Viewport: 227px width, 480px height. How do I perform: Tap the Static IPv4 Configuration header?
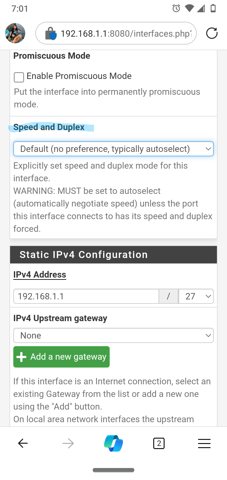click(x=113, y=255)
